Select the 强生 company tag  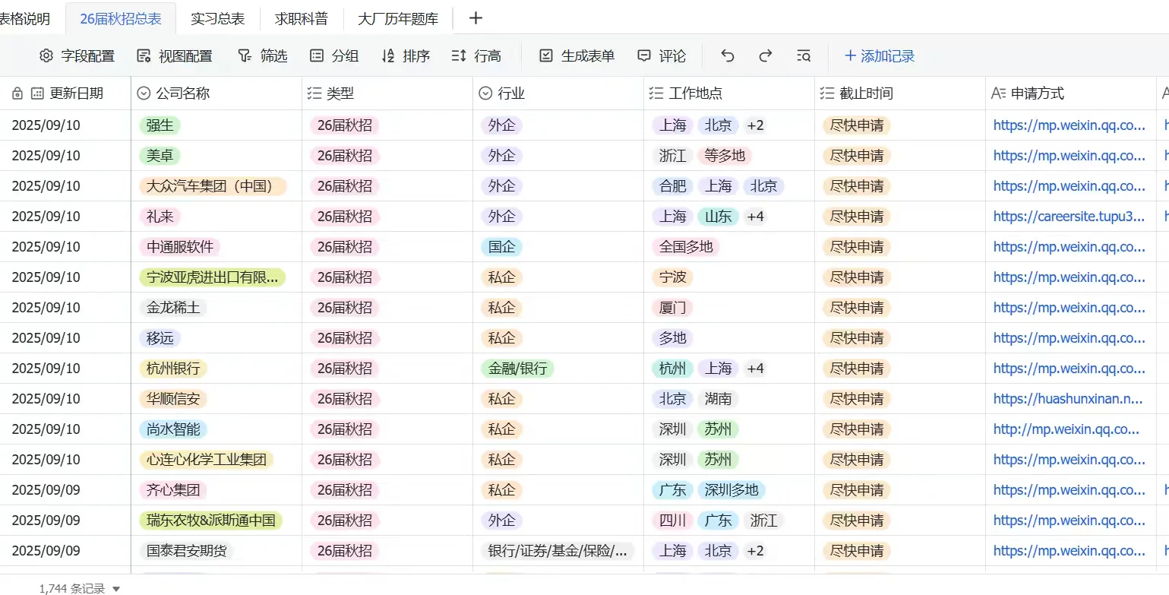tap(160, 125)
